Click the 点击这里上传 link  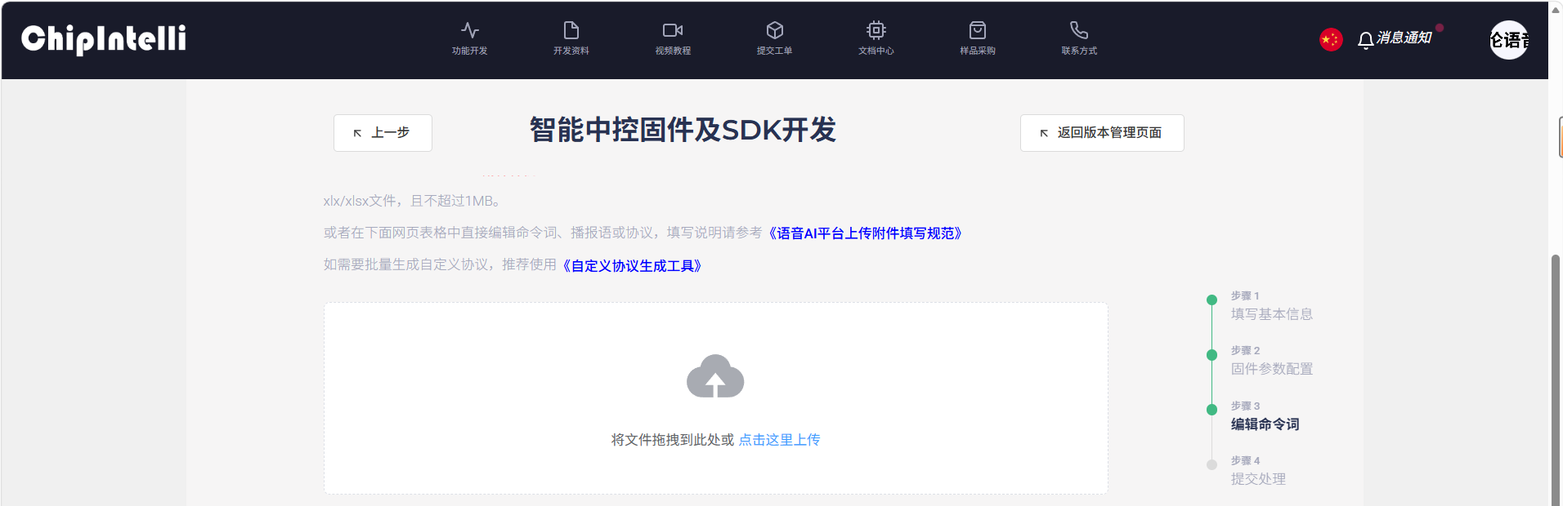coord(779,440)
